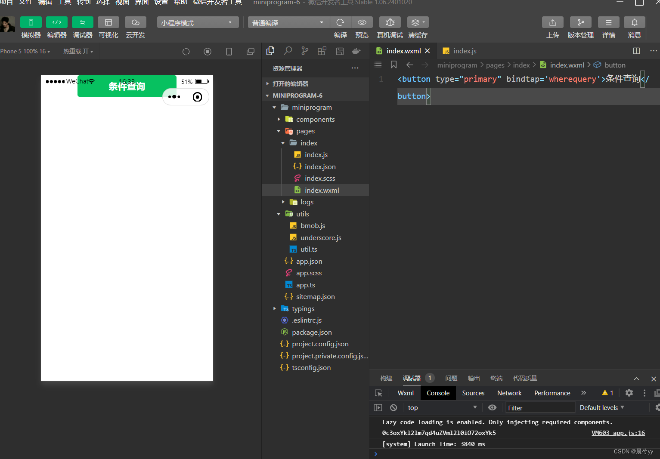Switch to the Wxml devtools tab
Viewport: 660px width, 459px height.
[406, 393]
